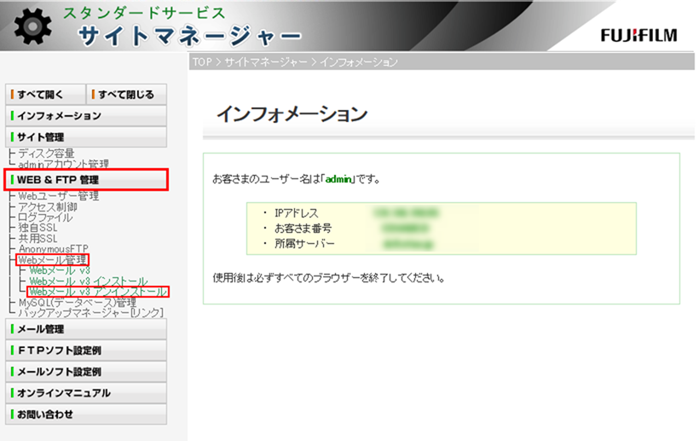Click the green admin username text
The width and height of the screenshot is (699, 441).
click(x=338, y=179)
